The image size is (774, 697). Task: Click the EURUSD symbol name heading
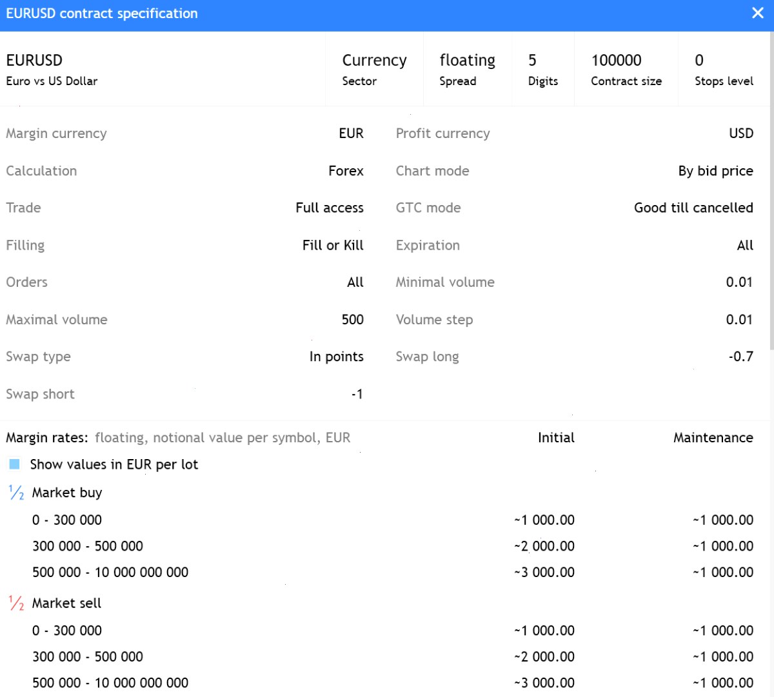tap(34, 61)
